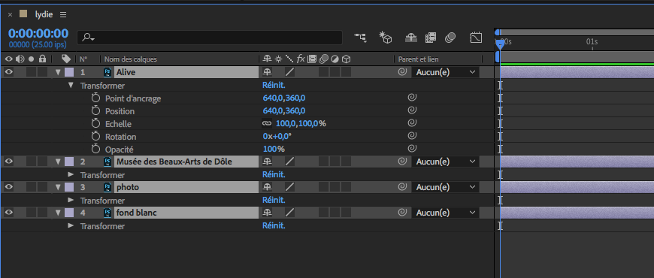Click the Rotation property pick whip
The image size is (654, 278).
[x=412, y=136]
